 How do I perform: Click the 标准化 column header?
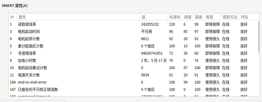coord(175,17)
